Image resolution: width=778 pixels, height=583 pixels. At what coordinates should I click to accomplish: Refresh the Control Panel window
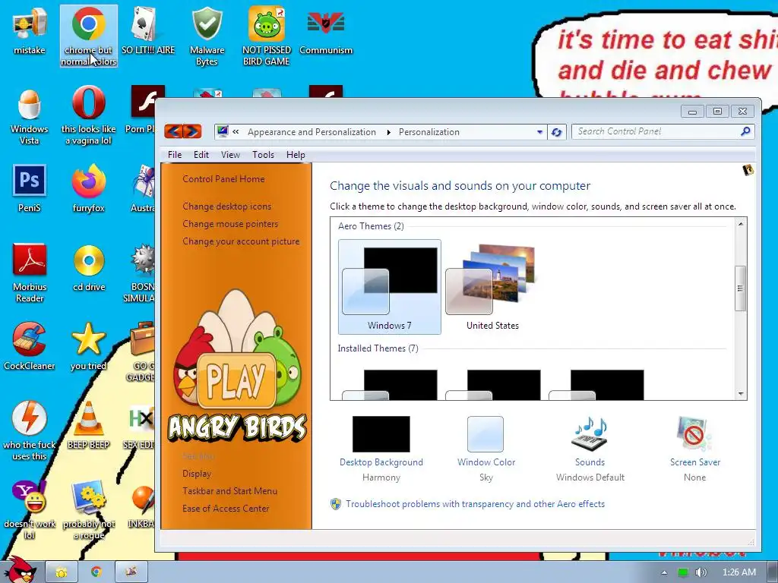pos(557,132)
